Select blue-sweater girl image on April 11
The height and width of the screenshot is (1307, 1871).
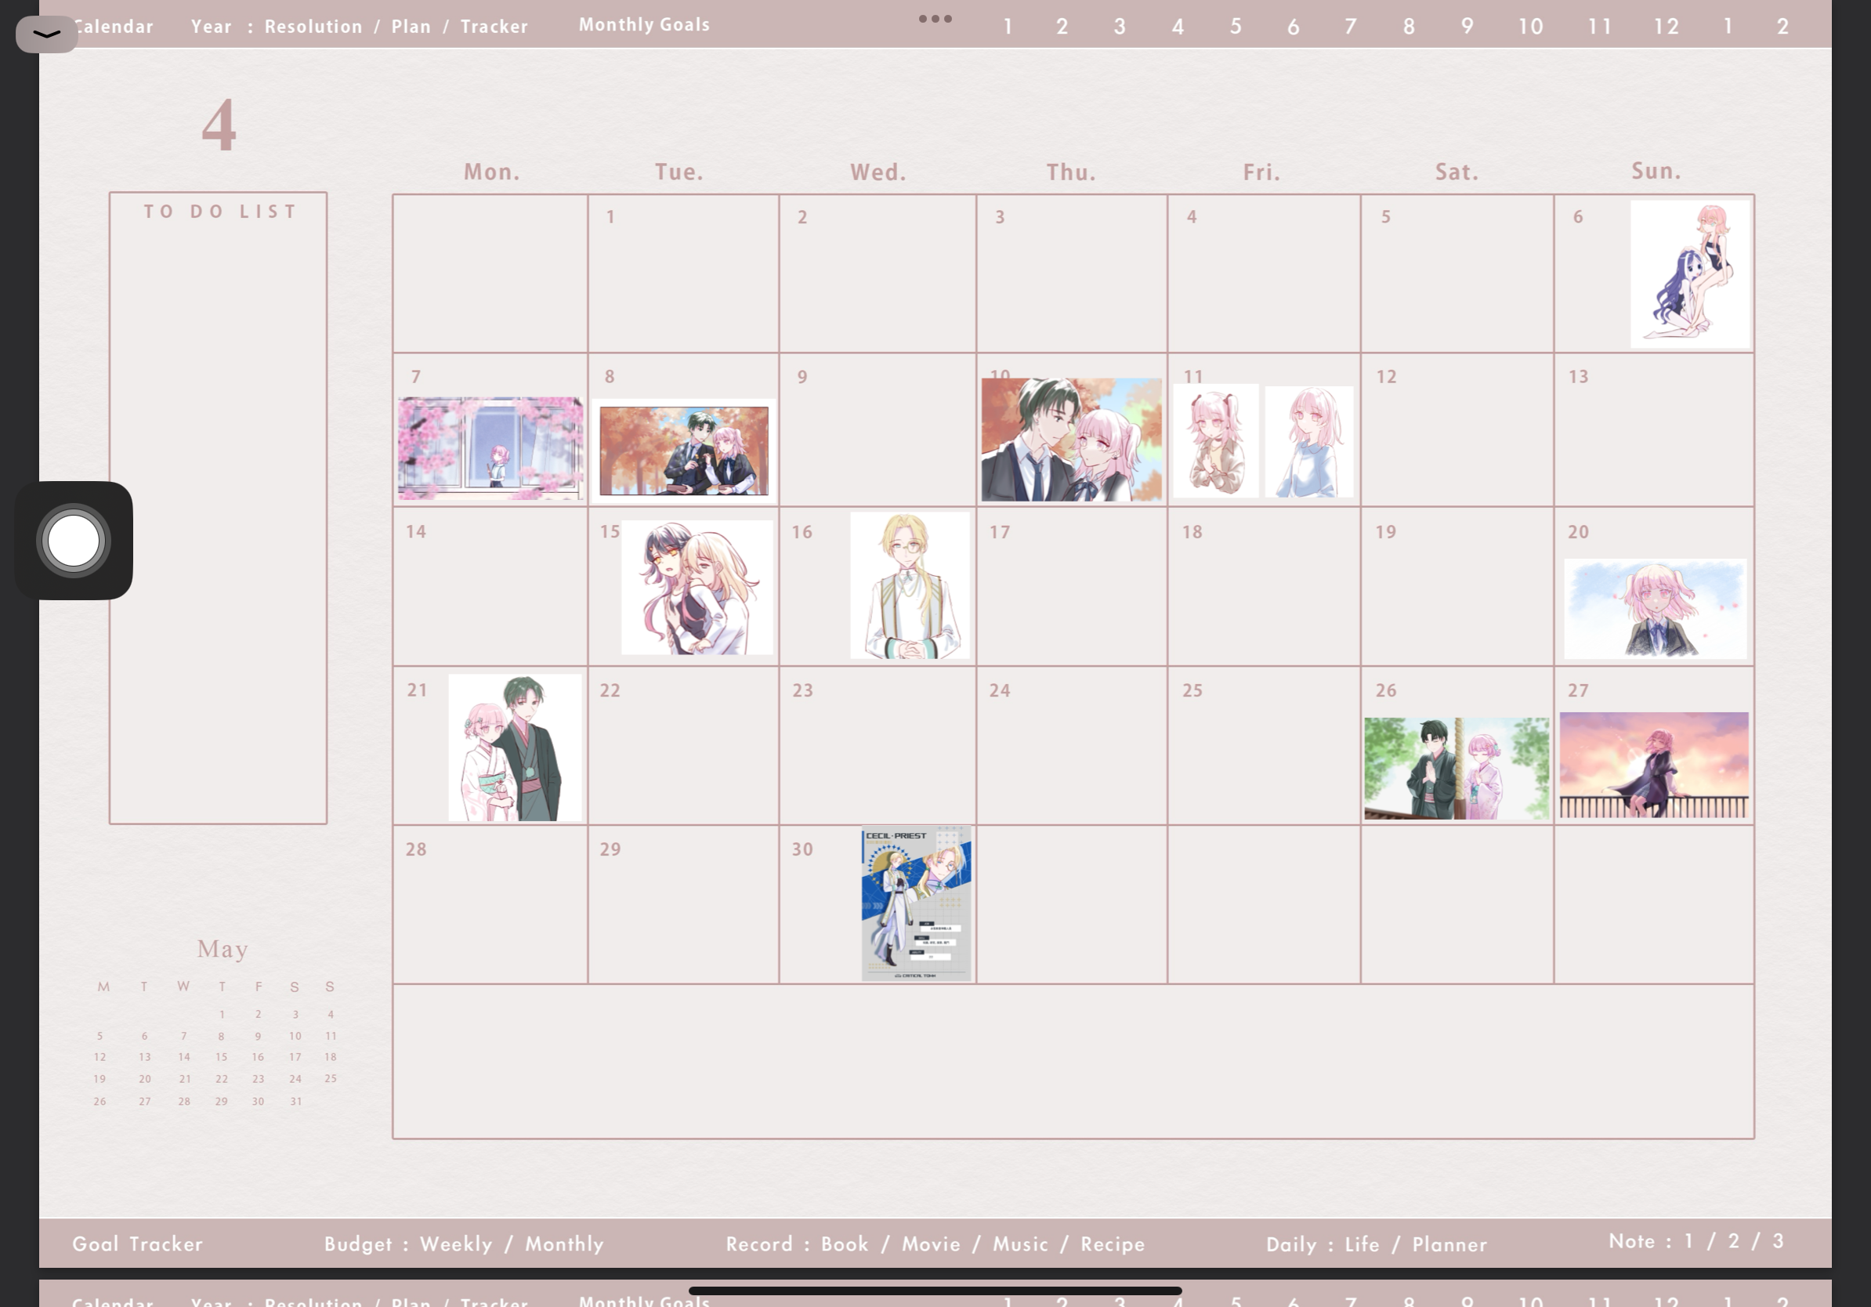pos(1308,442)
